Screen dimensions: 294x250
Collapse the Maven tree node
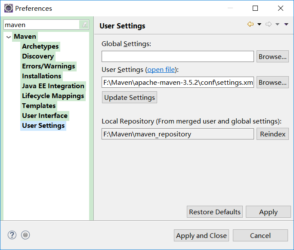coord(9,37)
